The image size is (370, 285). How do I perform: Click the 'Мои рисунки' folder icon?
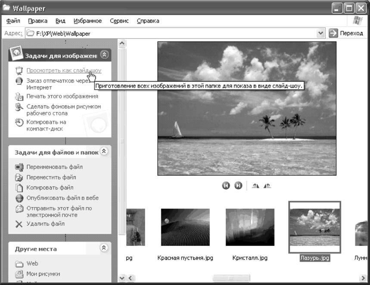(19, 274)
